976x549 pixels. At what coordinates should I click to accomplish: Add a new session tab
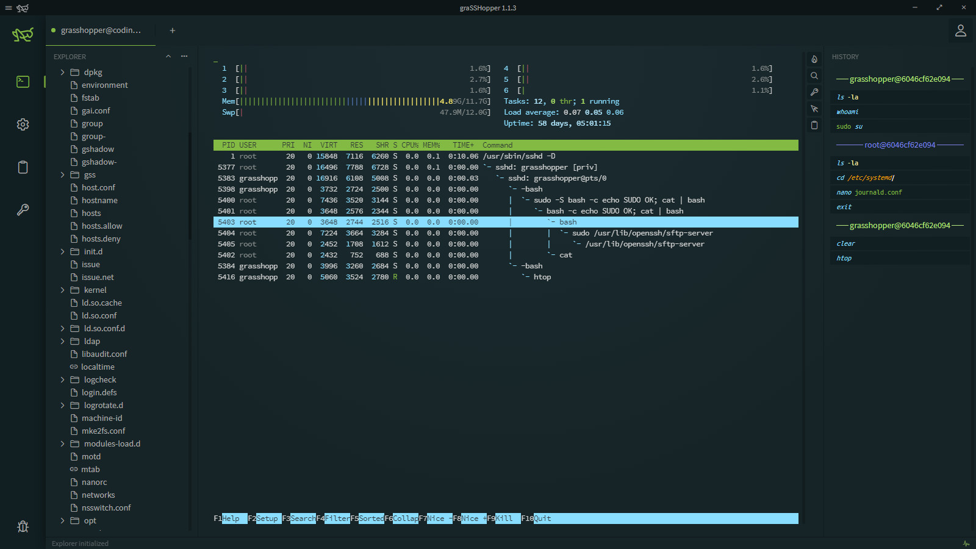173,30
